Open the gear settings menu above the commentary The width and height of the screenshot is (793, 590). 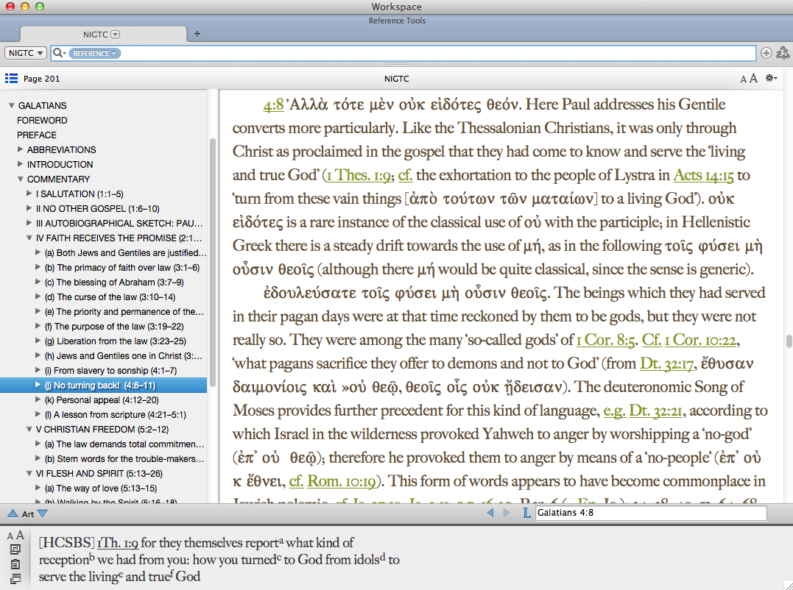click(x=771, y=79)
